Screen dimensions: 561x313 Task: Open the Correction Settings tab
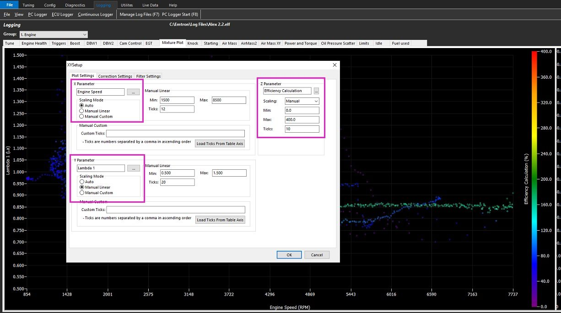[x=115, y=76]
